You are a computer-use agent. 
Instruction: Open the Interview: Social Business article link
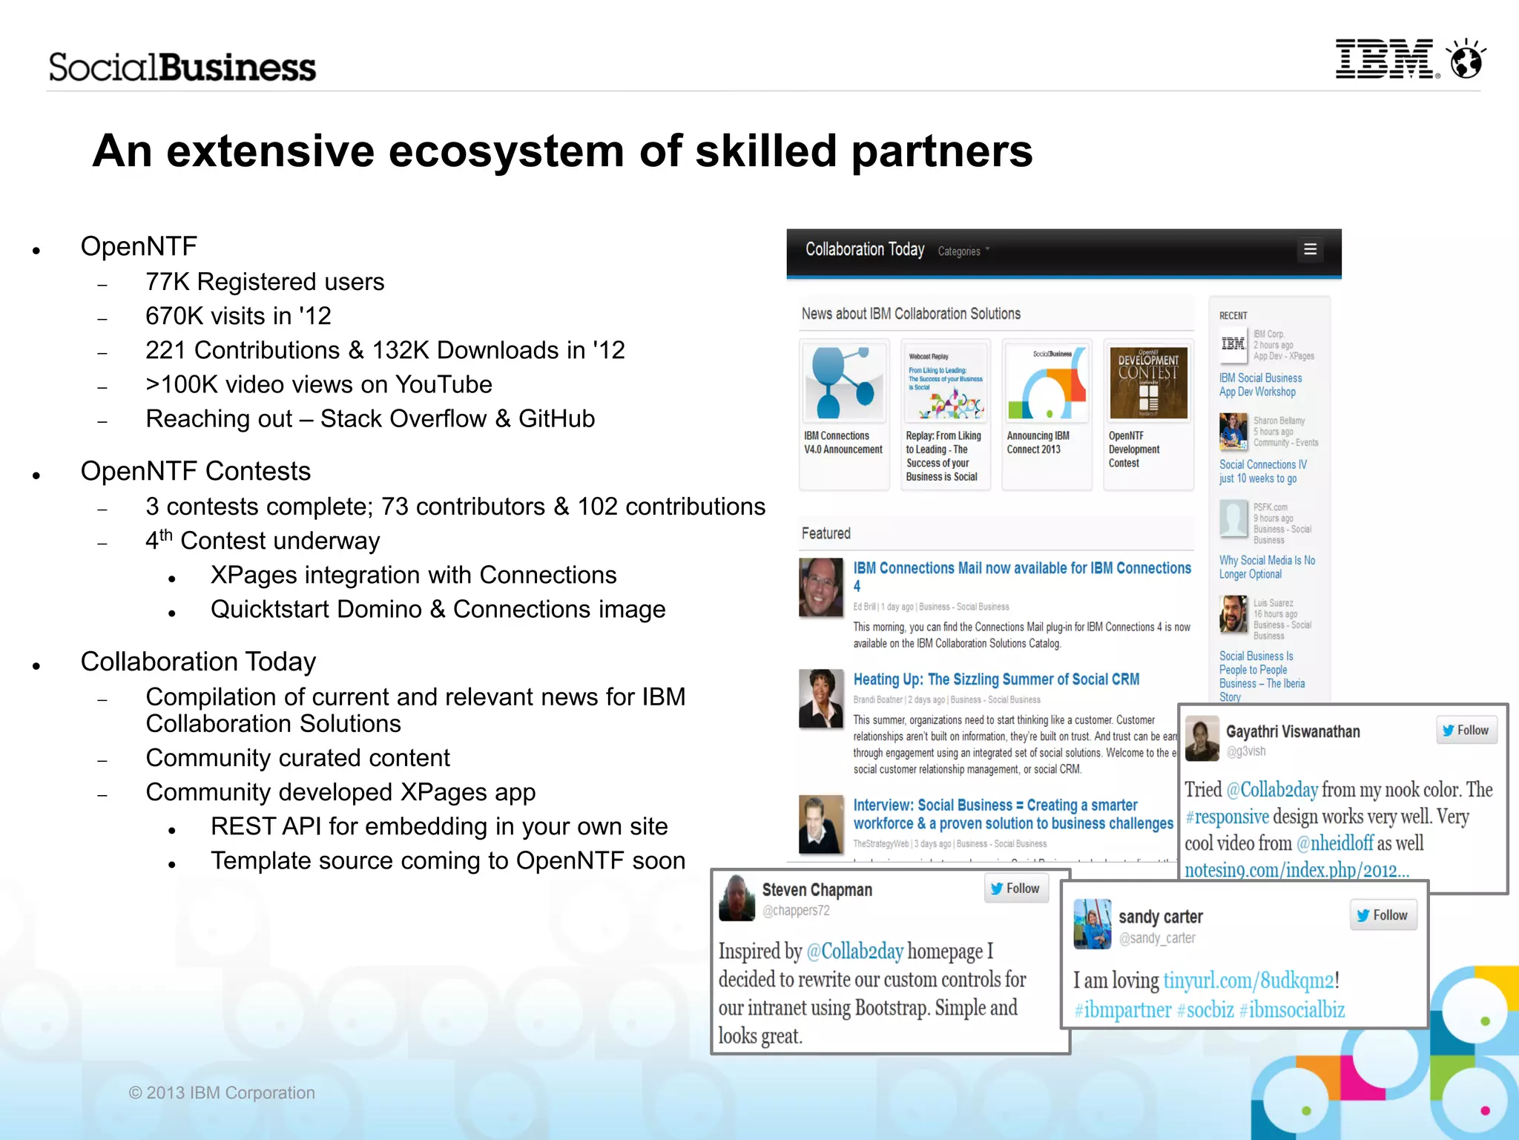coord(1013,814)
